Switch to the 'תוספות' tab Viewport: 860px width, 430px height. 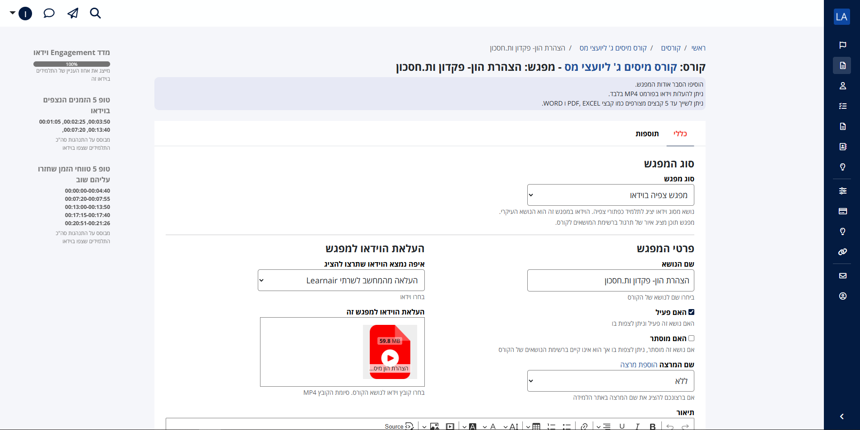coord(647,134)
